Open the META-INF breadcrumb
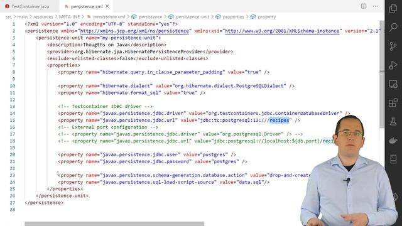 coord(69,17)
